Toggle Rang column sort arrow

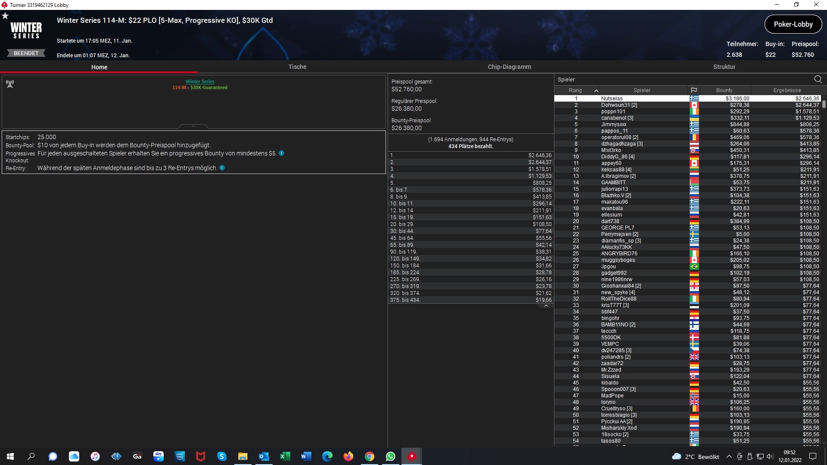pyautogui.click(x=596, y=90)
